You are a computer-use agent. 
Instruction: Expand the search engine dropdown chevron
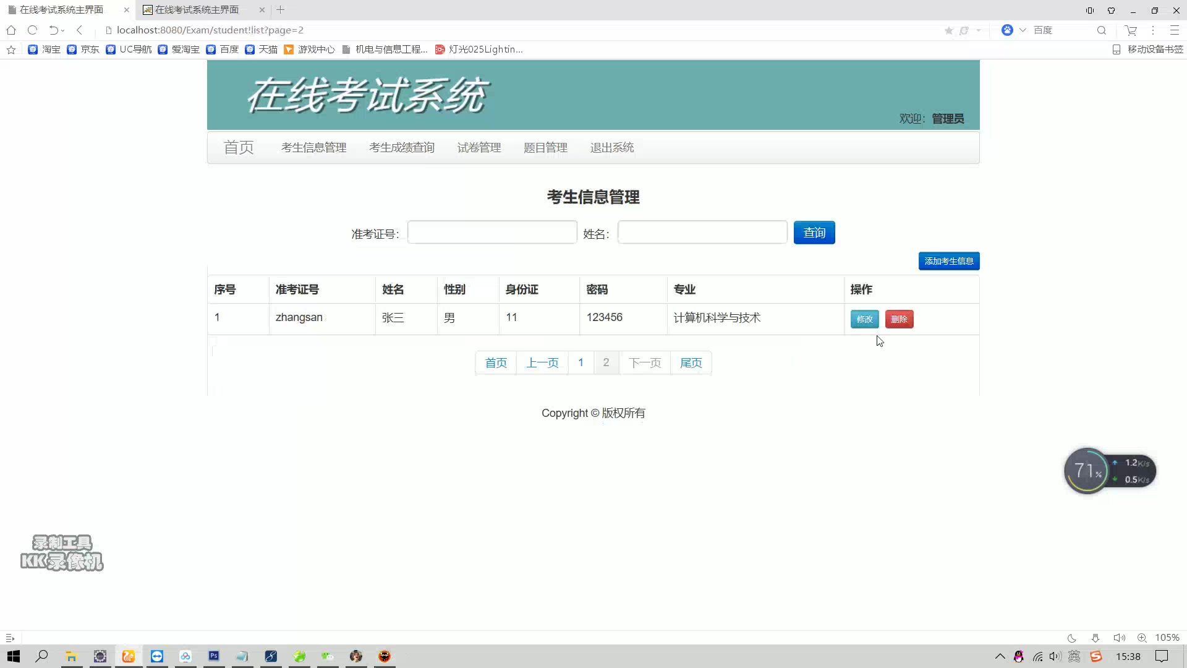click(x=1023, y=30)
